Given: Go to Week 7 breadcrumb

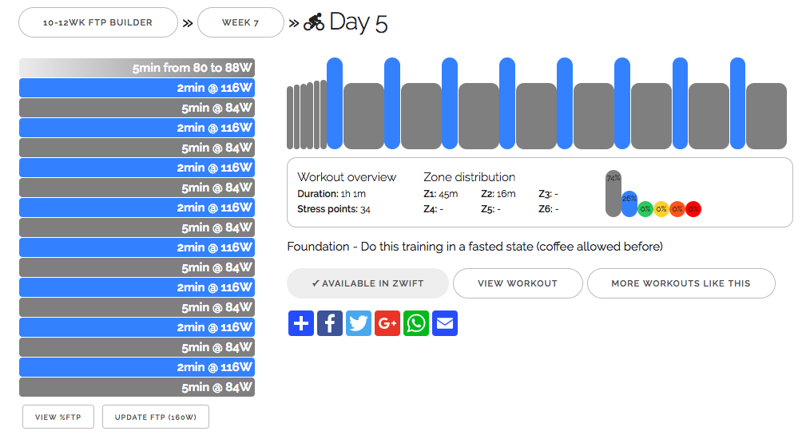Looking at the screenshot, I should pos(240,22).
